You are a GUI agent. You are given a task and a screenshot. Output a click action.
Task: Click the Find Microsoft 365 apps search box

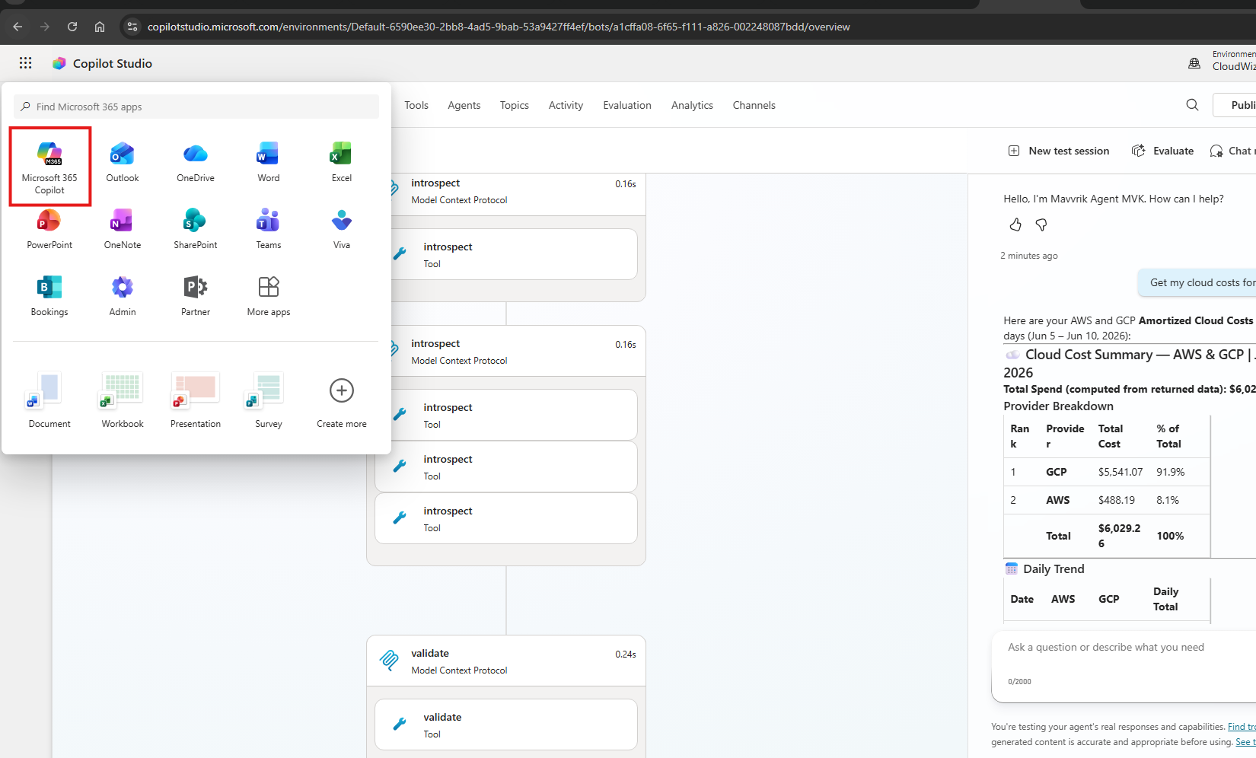click(x=196, y=107)
